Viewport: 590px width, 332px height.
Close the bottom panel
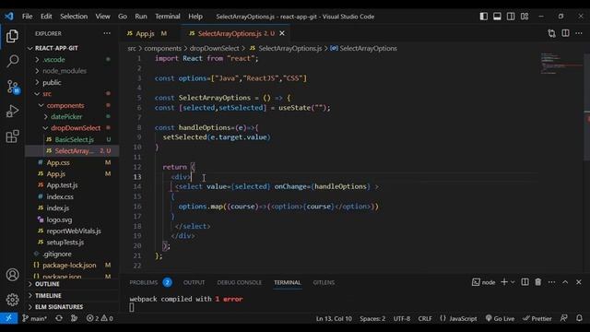point(579,282)
